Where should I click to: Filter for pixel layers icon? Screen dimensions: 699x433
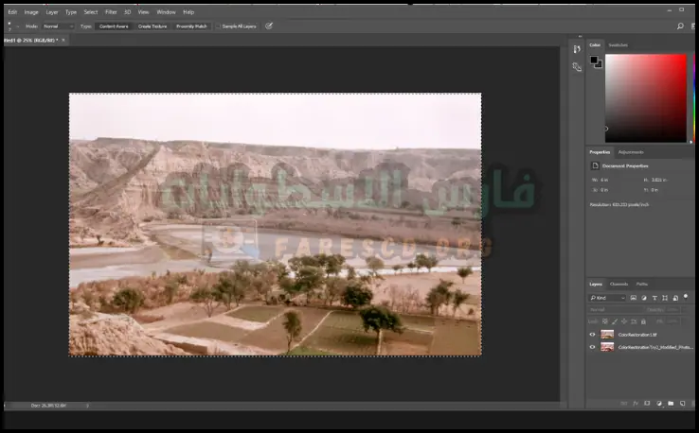point(634,298)
